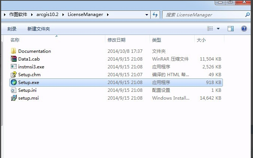Click the search magnifier icon
Screen dimensions: 253x158
click(247, 15)
